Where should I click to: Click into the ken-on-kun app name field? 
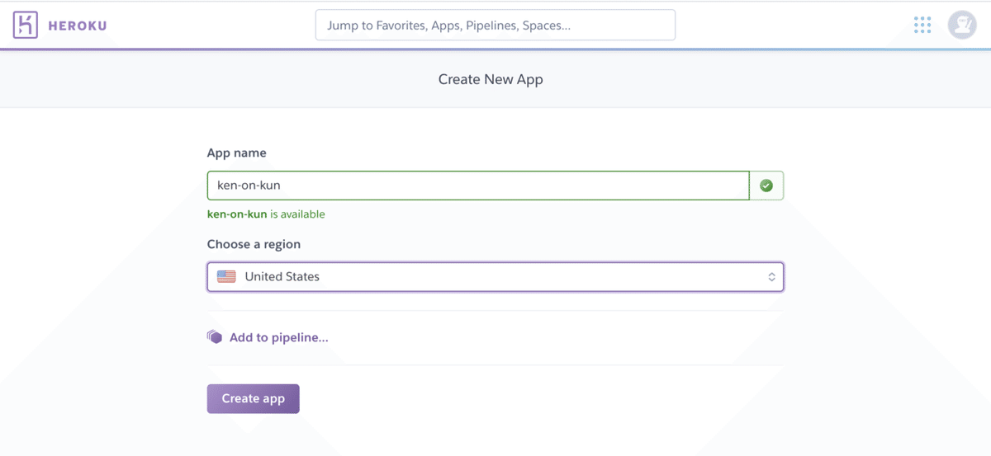(477, 186)
